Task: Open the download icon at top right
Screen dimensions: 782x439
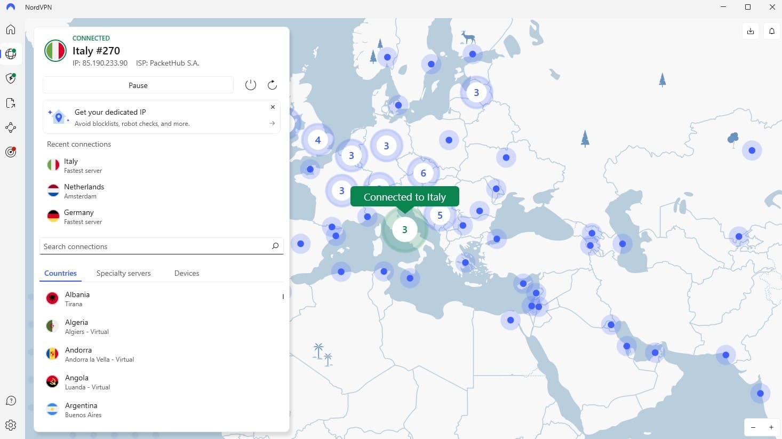Action: click(751, 31)
